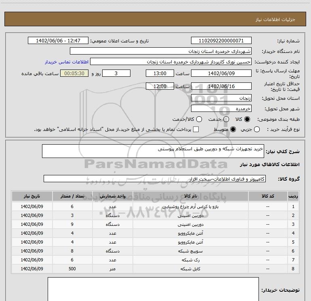Click the ردیف column header
Viewport: 311px width, 301px height.
click(x=293, y=196)
